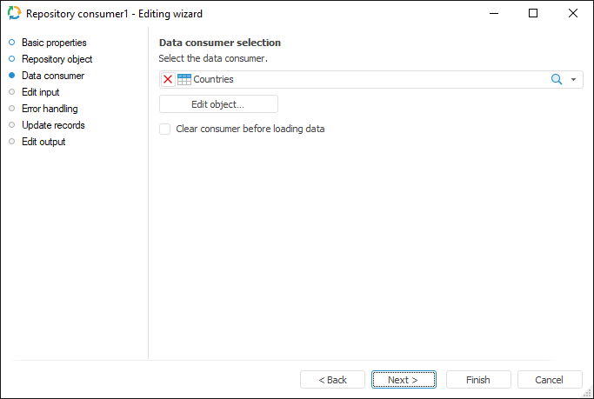
Task: Open the Error handling step
Action: click(50, 109)
